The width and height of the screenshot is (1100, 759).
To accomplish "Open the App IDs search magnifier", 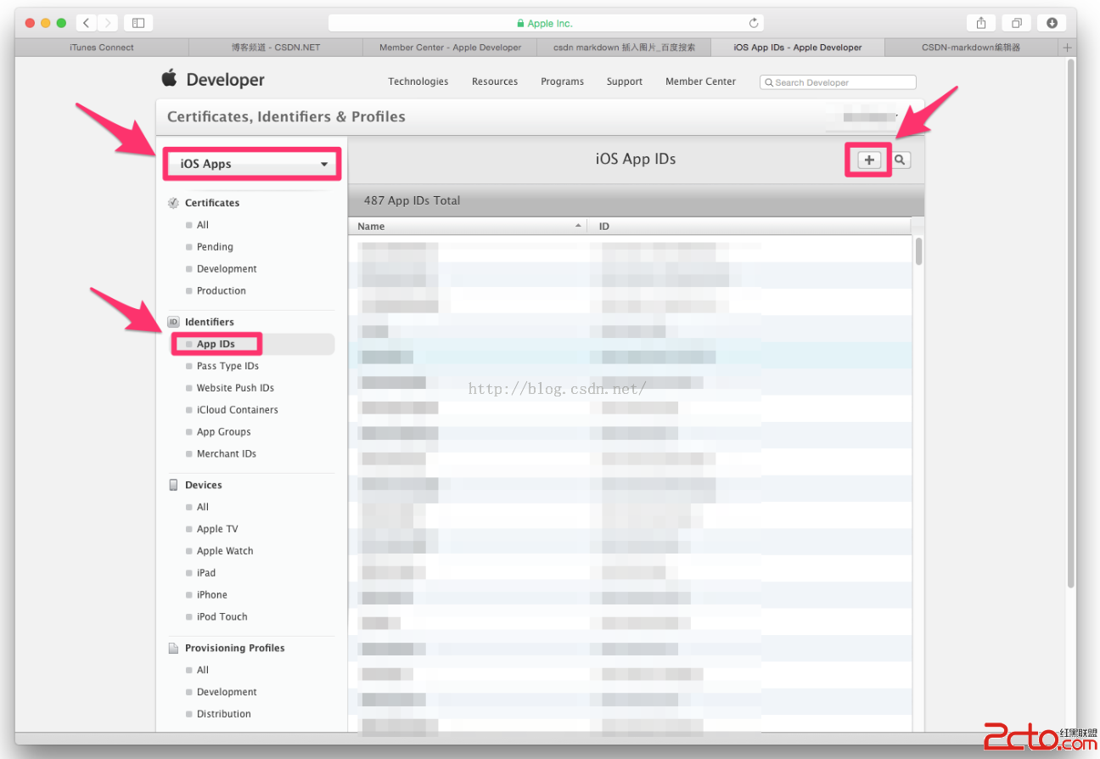I will (x=901, y=160).
